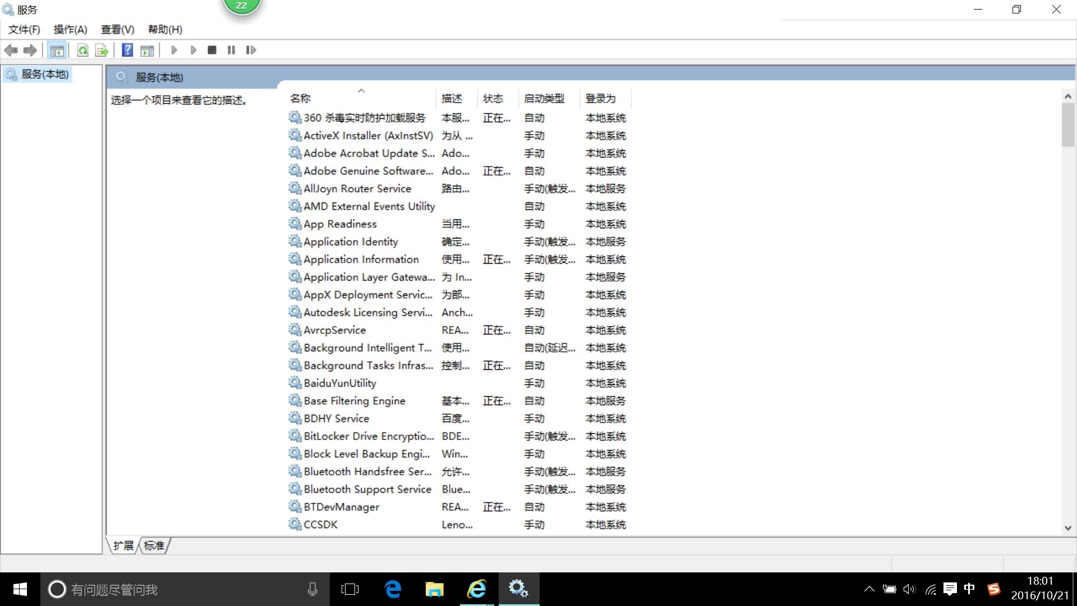Click the Restart Service icon
The image size is (1077, 606).
point(251,50)
